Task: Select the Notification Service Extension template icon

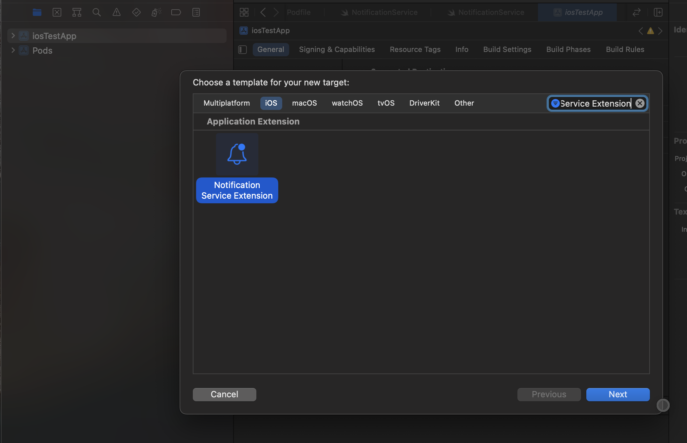Action: point(237,154)
